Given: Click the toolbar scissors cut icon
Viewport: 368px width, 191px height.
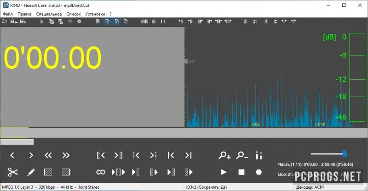Looking at the screenshot, I should (x=41, y=22).
